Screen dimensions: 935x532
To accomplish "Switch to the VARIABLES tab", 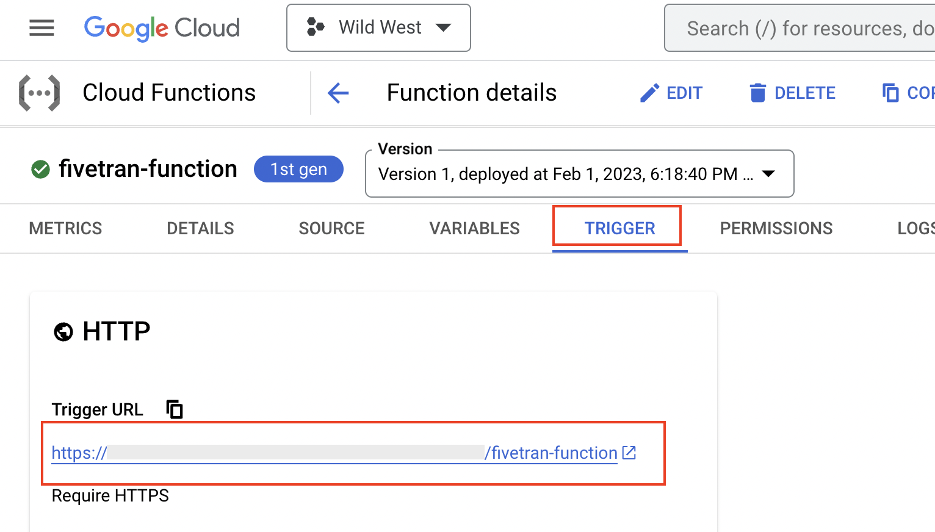I will click(x=474, y=228).
